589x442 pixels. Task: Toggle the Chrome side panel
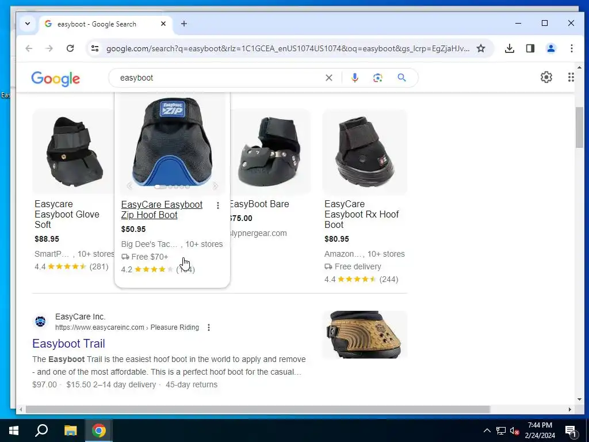(530, 48)
